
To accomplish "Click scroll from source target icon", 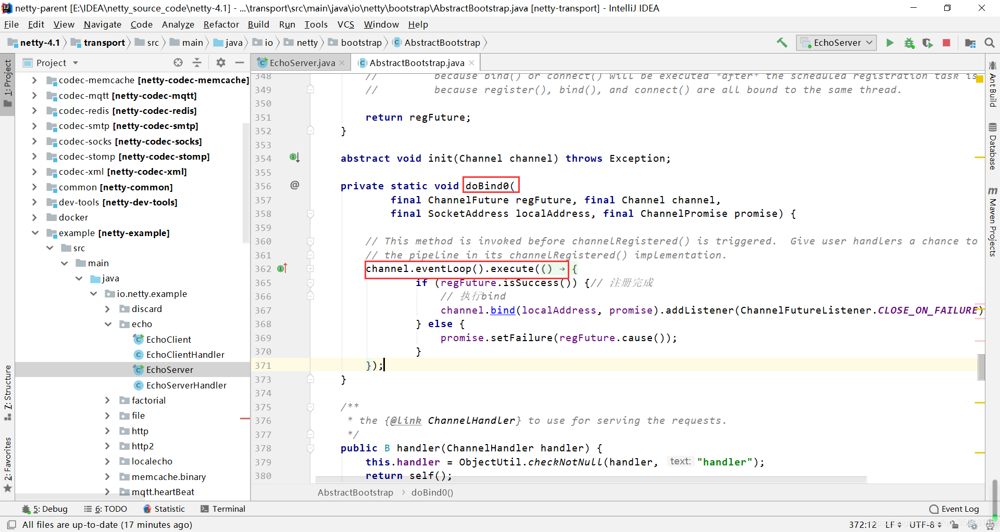I will [178, 62].
